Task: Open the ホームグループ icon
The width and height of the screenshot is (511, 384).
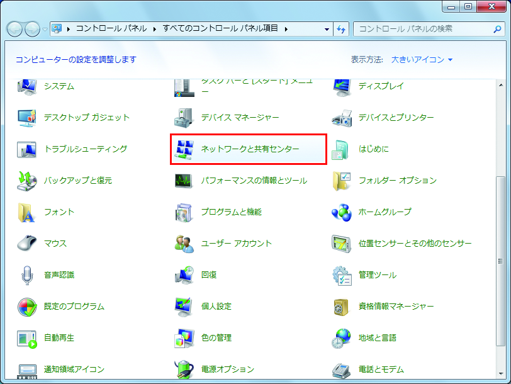Action: 342,212
